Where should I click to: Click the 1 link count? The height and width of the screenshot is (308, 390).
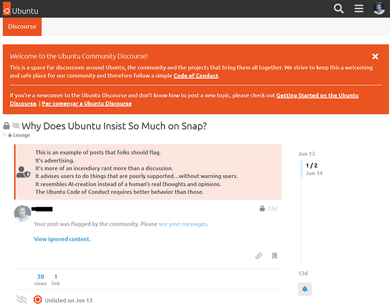[x=56, y=280]
